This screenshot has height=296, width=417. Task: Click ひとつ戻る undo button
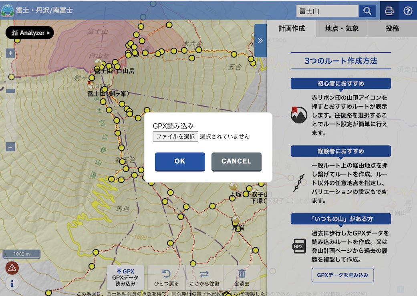(x=166, y=278)
